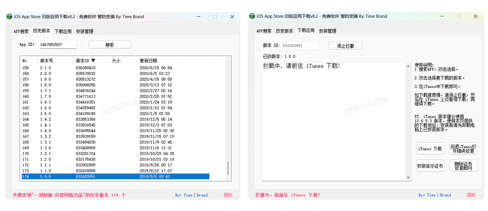Click the intercept log text area
This screenshot has height=211, width=488.
334,122
